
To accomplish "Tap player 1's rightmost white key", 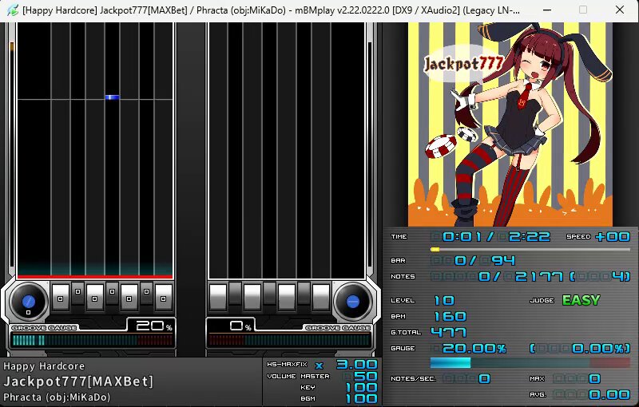I will point(164,298).
